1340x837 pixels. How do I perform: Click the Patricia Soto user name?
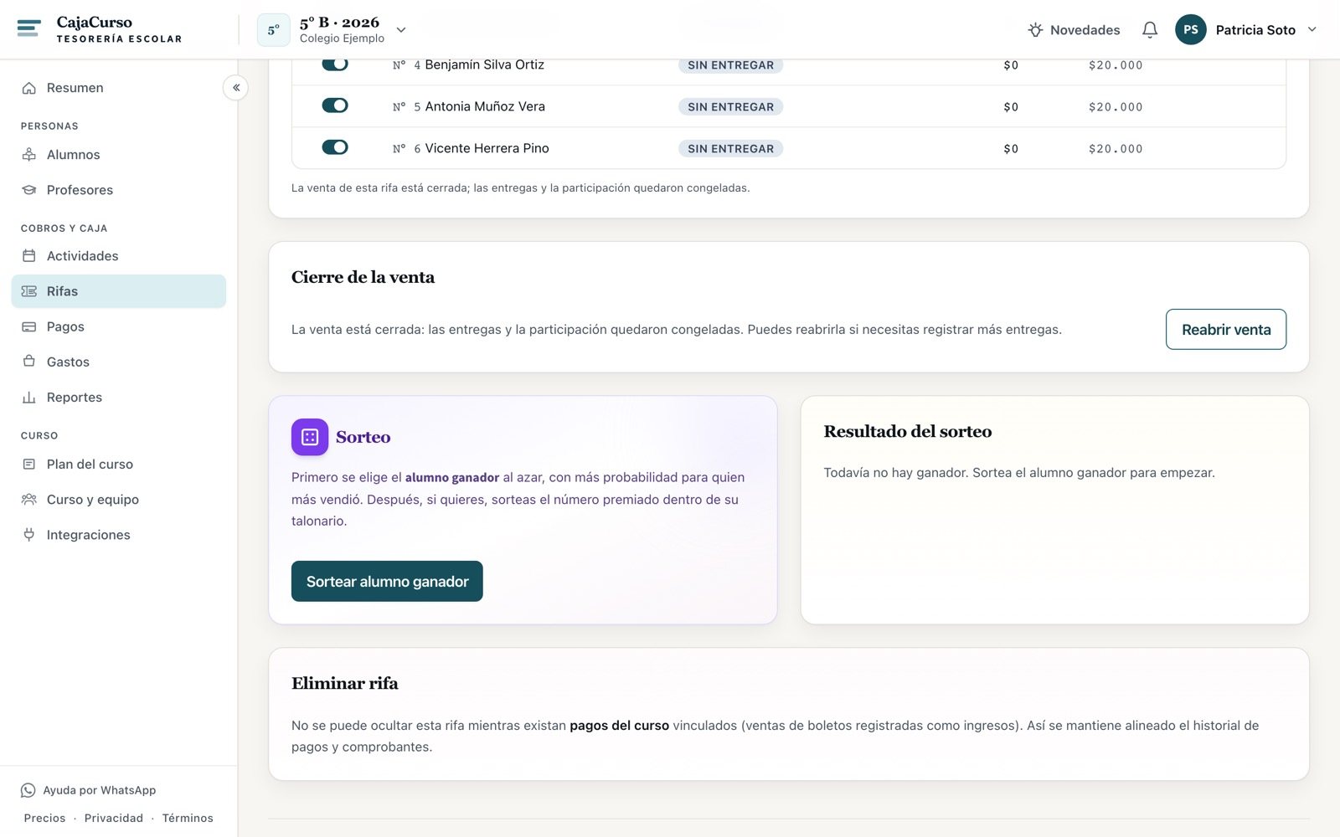[x=1255, y=30]
